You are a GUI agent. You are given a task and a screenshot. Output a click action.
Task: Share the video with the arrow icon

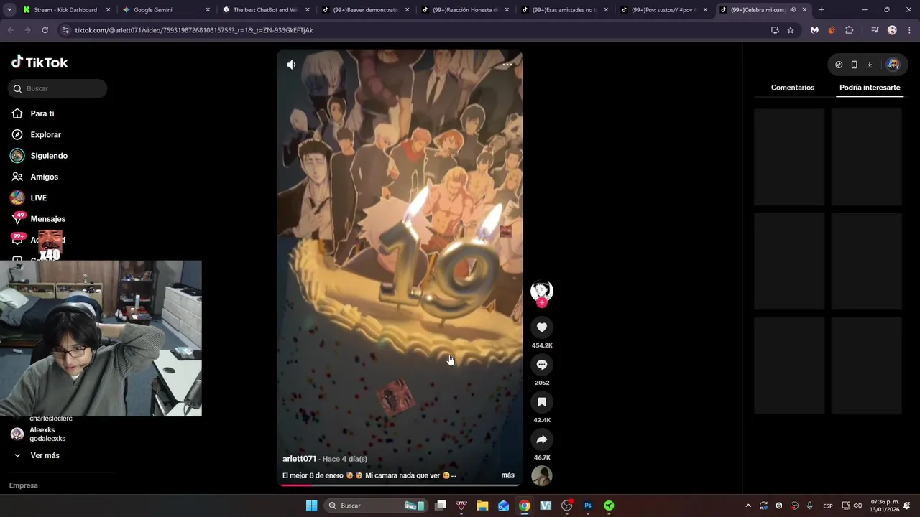coord(542,439)
